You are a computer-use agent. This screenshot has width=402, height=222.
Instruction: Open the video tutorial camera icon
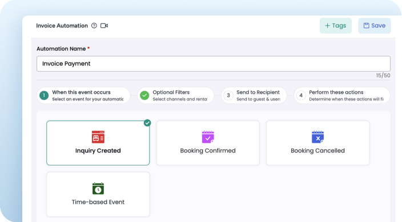pos(104,26)
